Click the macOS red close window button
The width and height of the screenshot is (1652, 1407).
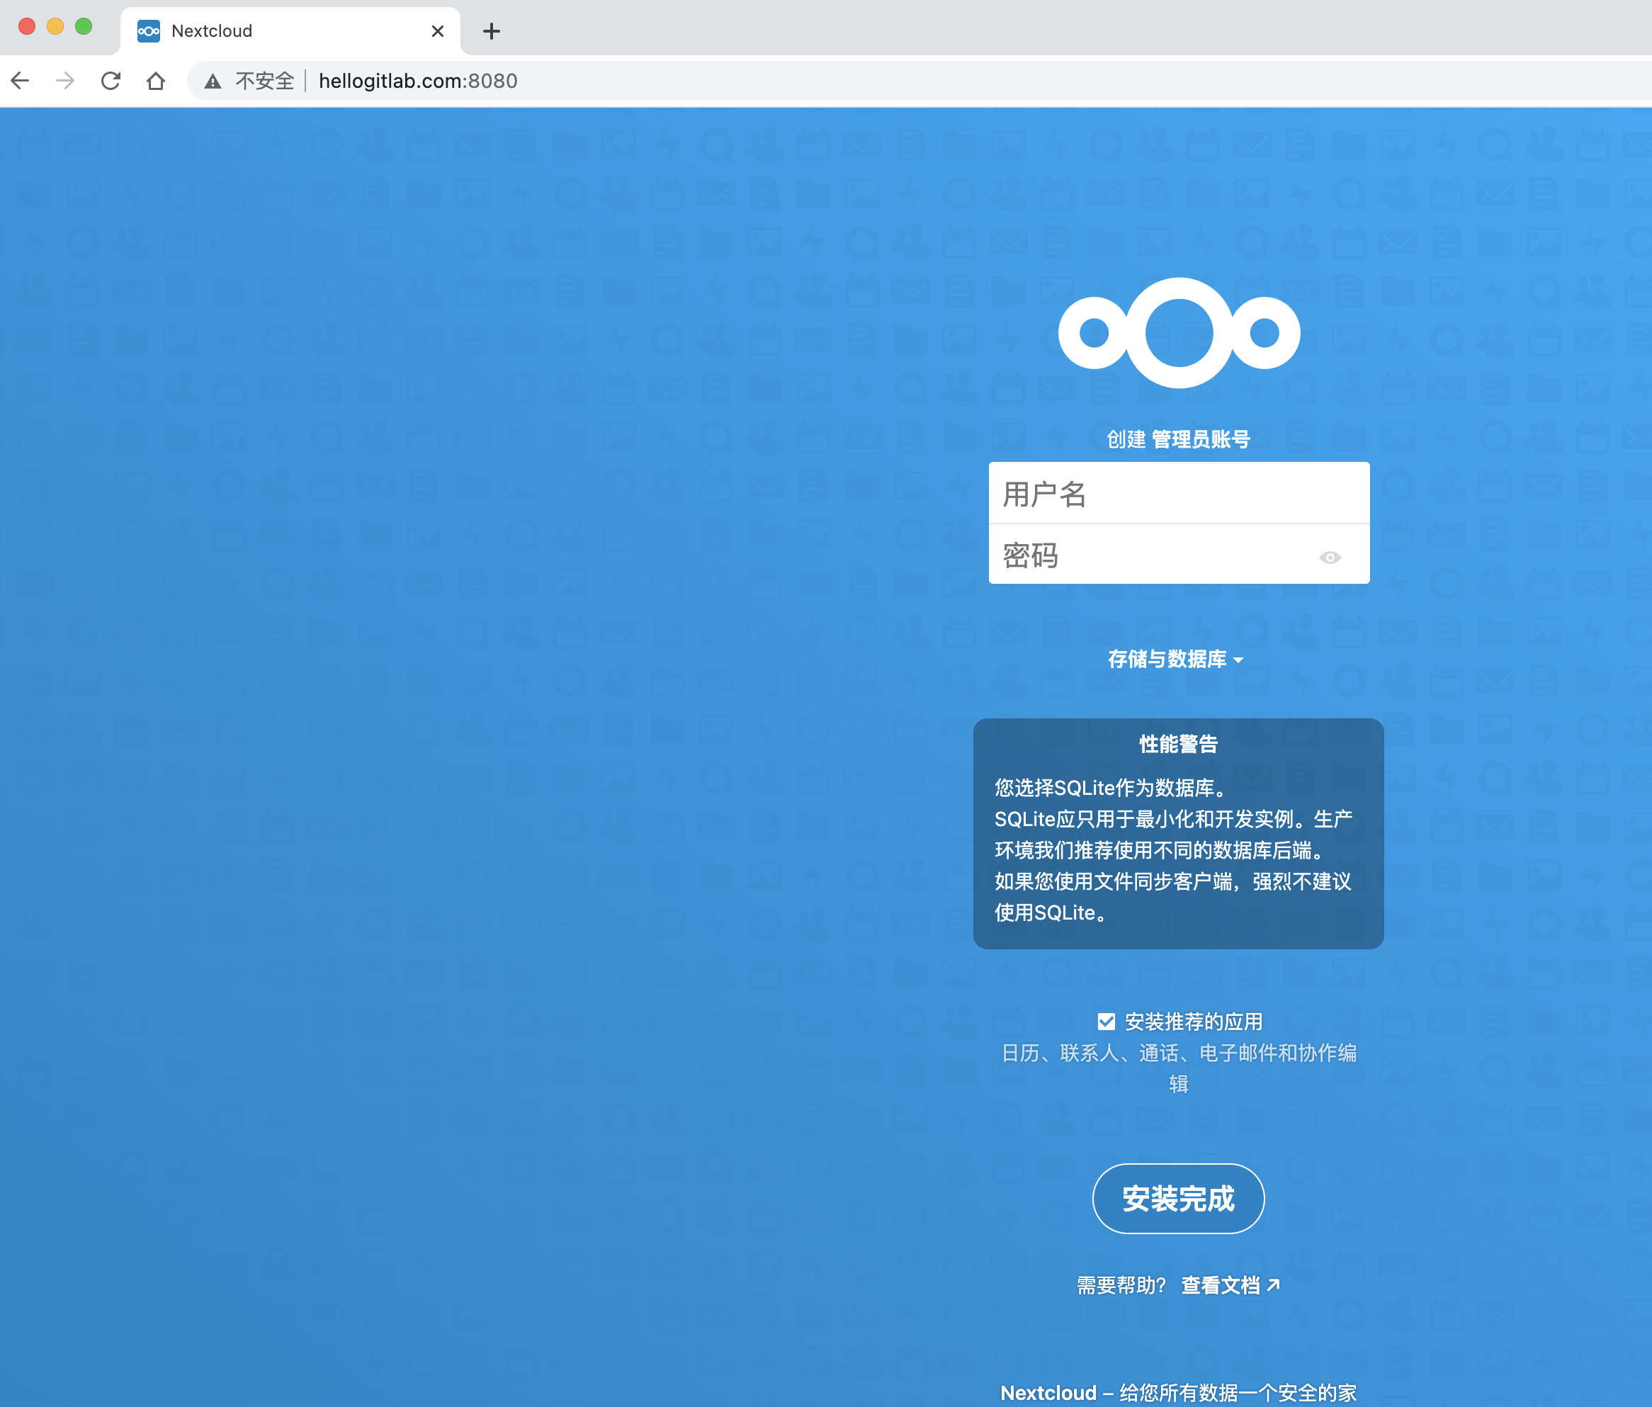[x=27, y=26]
